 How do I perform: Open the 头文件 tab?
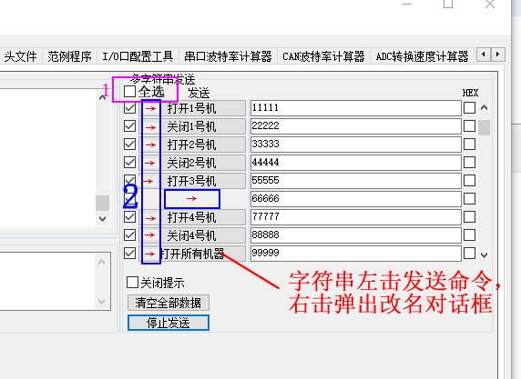click(x=21, y=56)
